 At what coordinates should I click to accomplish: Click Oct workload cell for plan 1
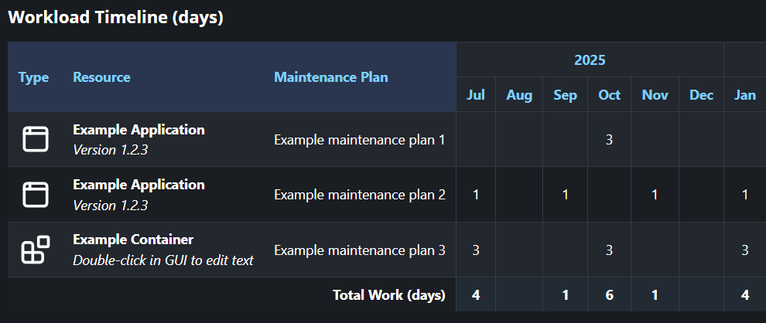[609, 140]
